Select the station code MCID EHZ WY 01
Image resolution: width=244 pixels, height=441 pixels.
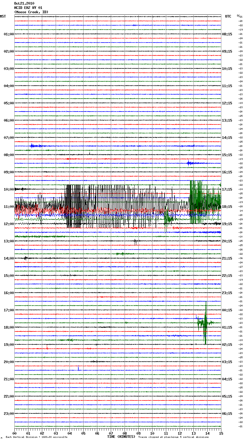point(28,8)
